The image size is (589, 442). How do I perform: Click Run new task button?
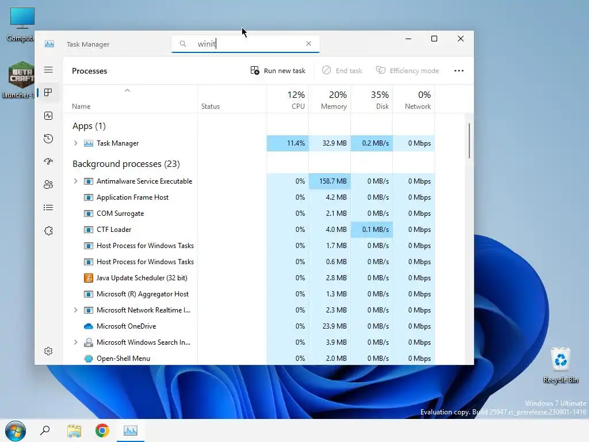point(278,71)
